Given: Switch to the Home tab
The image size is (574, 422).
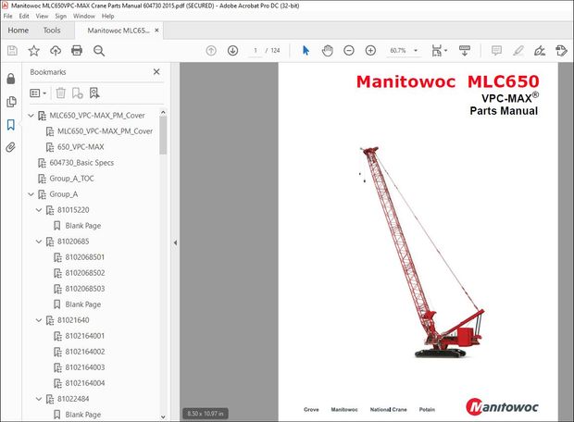Looking at the screenshot, I should [x=19, y=31].
